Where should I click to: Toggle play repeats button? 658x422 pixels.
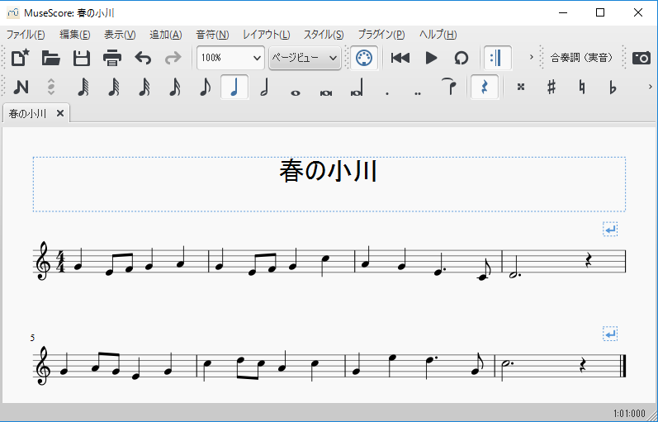tap(498, 58)
